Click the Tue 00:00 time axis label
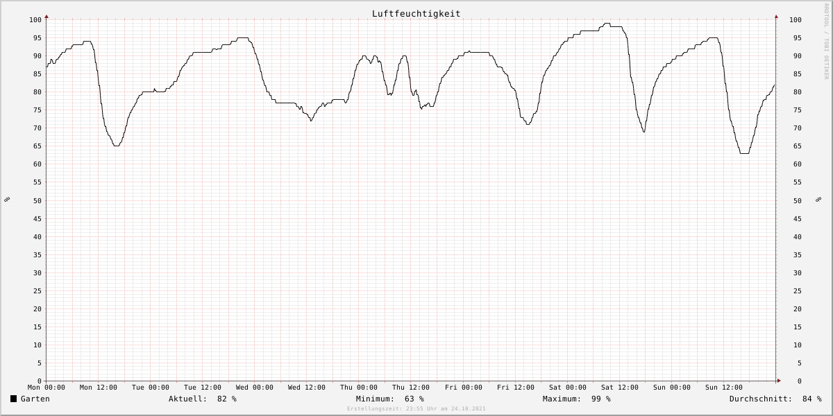This screenshot has width=833, height=416. pos(151,388)
